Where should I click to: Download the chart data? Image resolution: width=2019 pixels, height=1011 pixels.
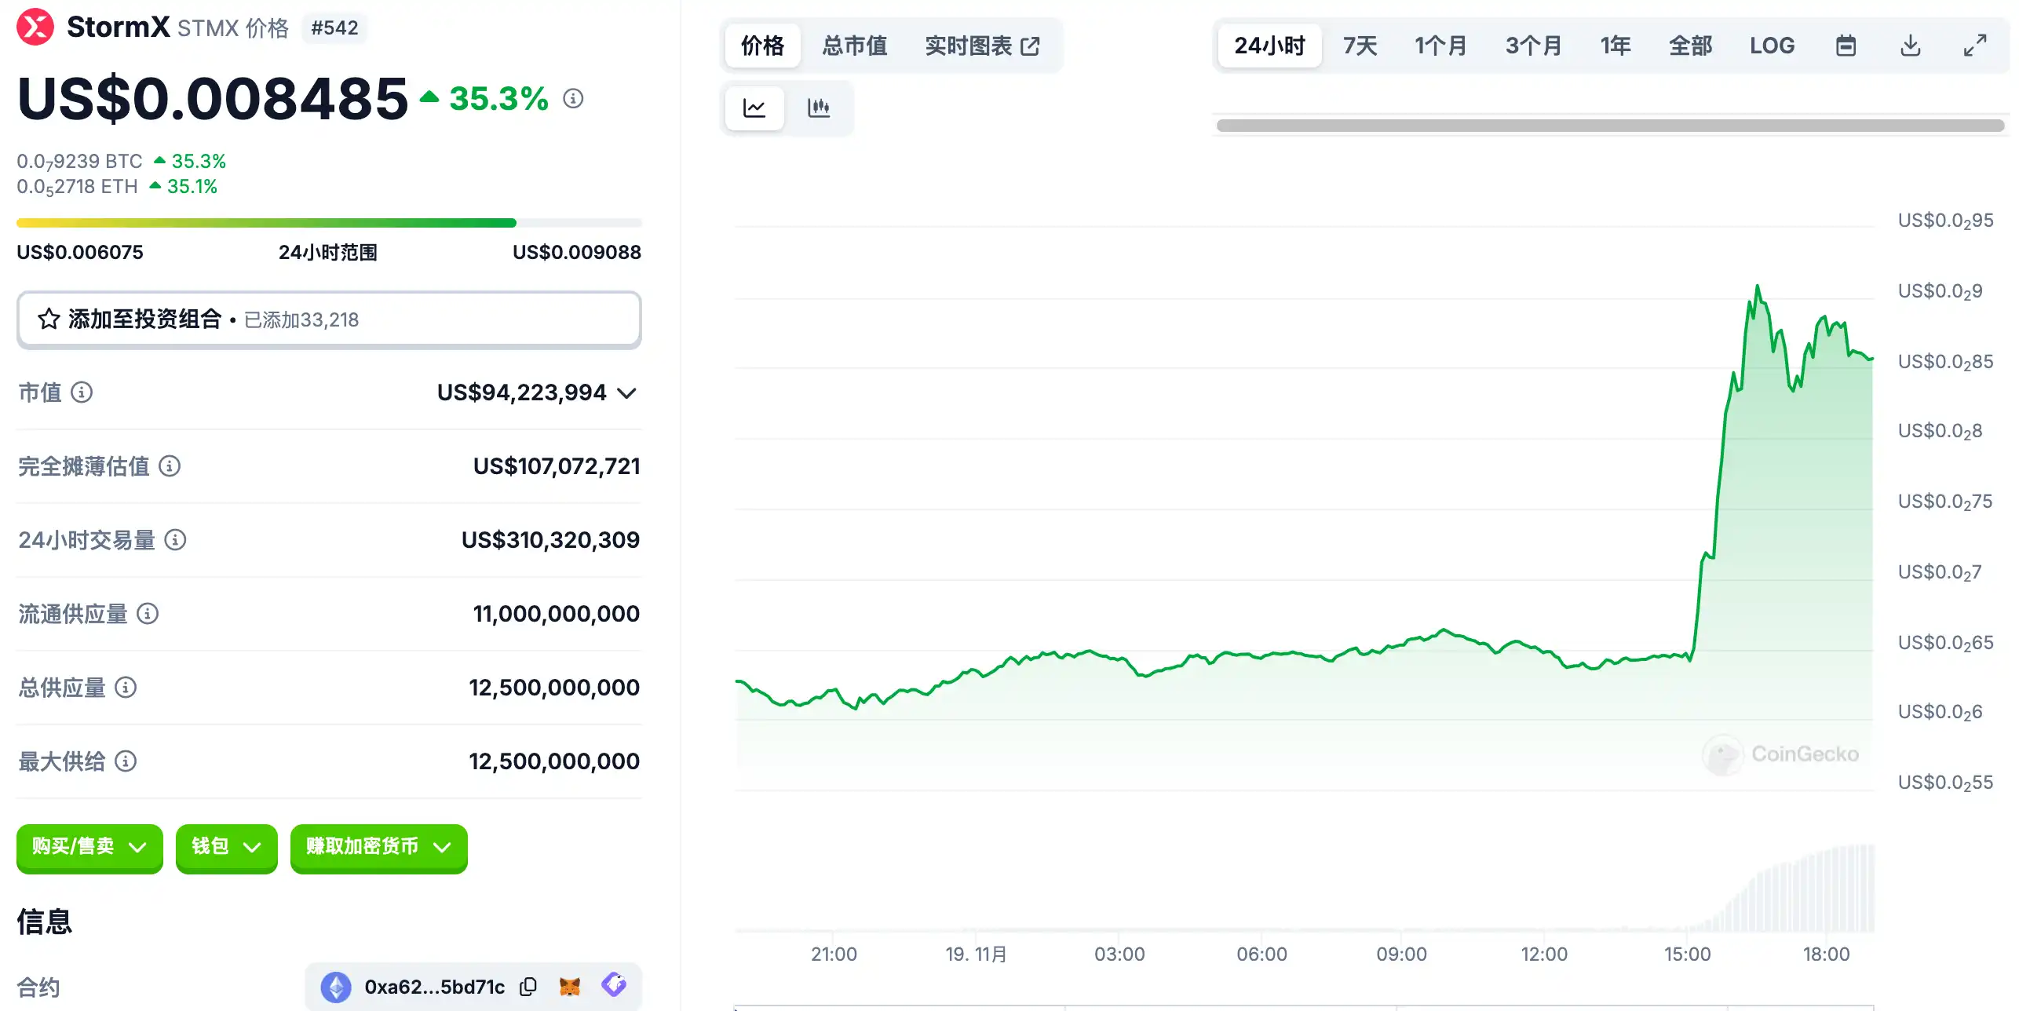tap(1911, 46)
